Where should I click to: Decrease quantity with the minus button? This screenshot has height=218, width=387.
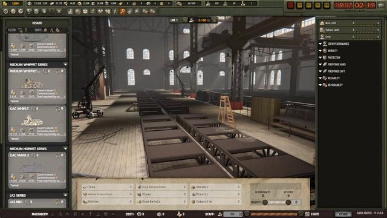tap(265, 202)
